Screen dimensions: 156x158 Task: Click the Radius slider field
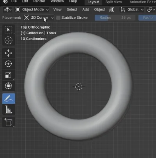tap(115, 18)
